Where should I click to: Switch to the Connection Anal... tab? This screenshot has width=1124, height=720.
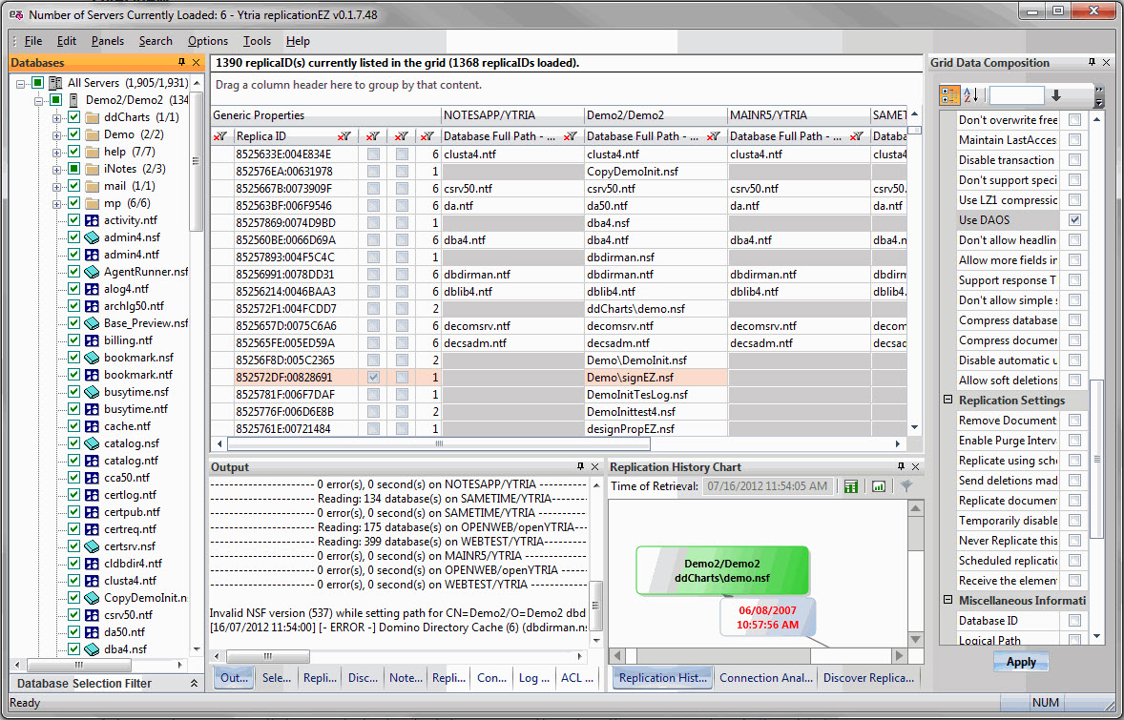pyautogui.click(x=762, y=678)
